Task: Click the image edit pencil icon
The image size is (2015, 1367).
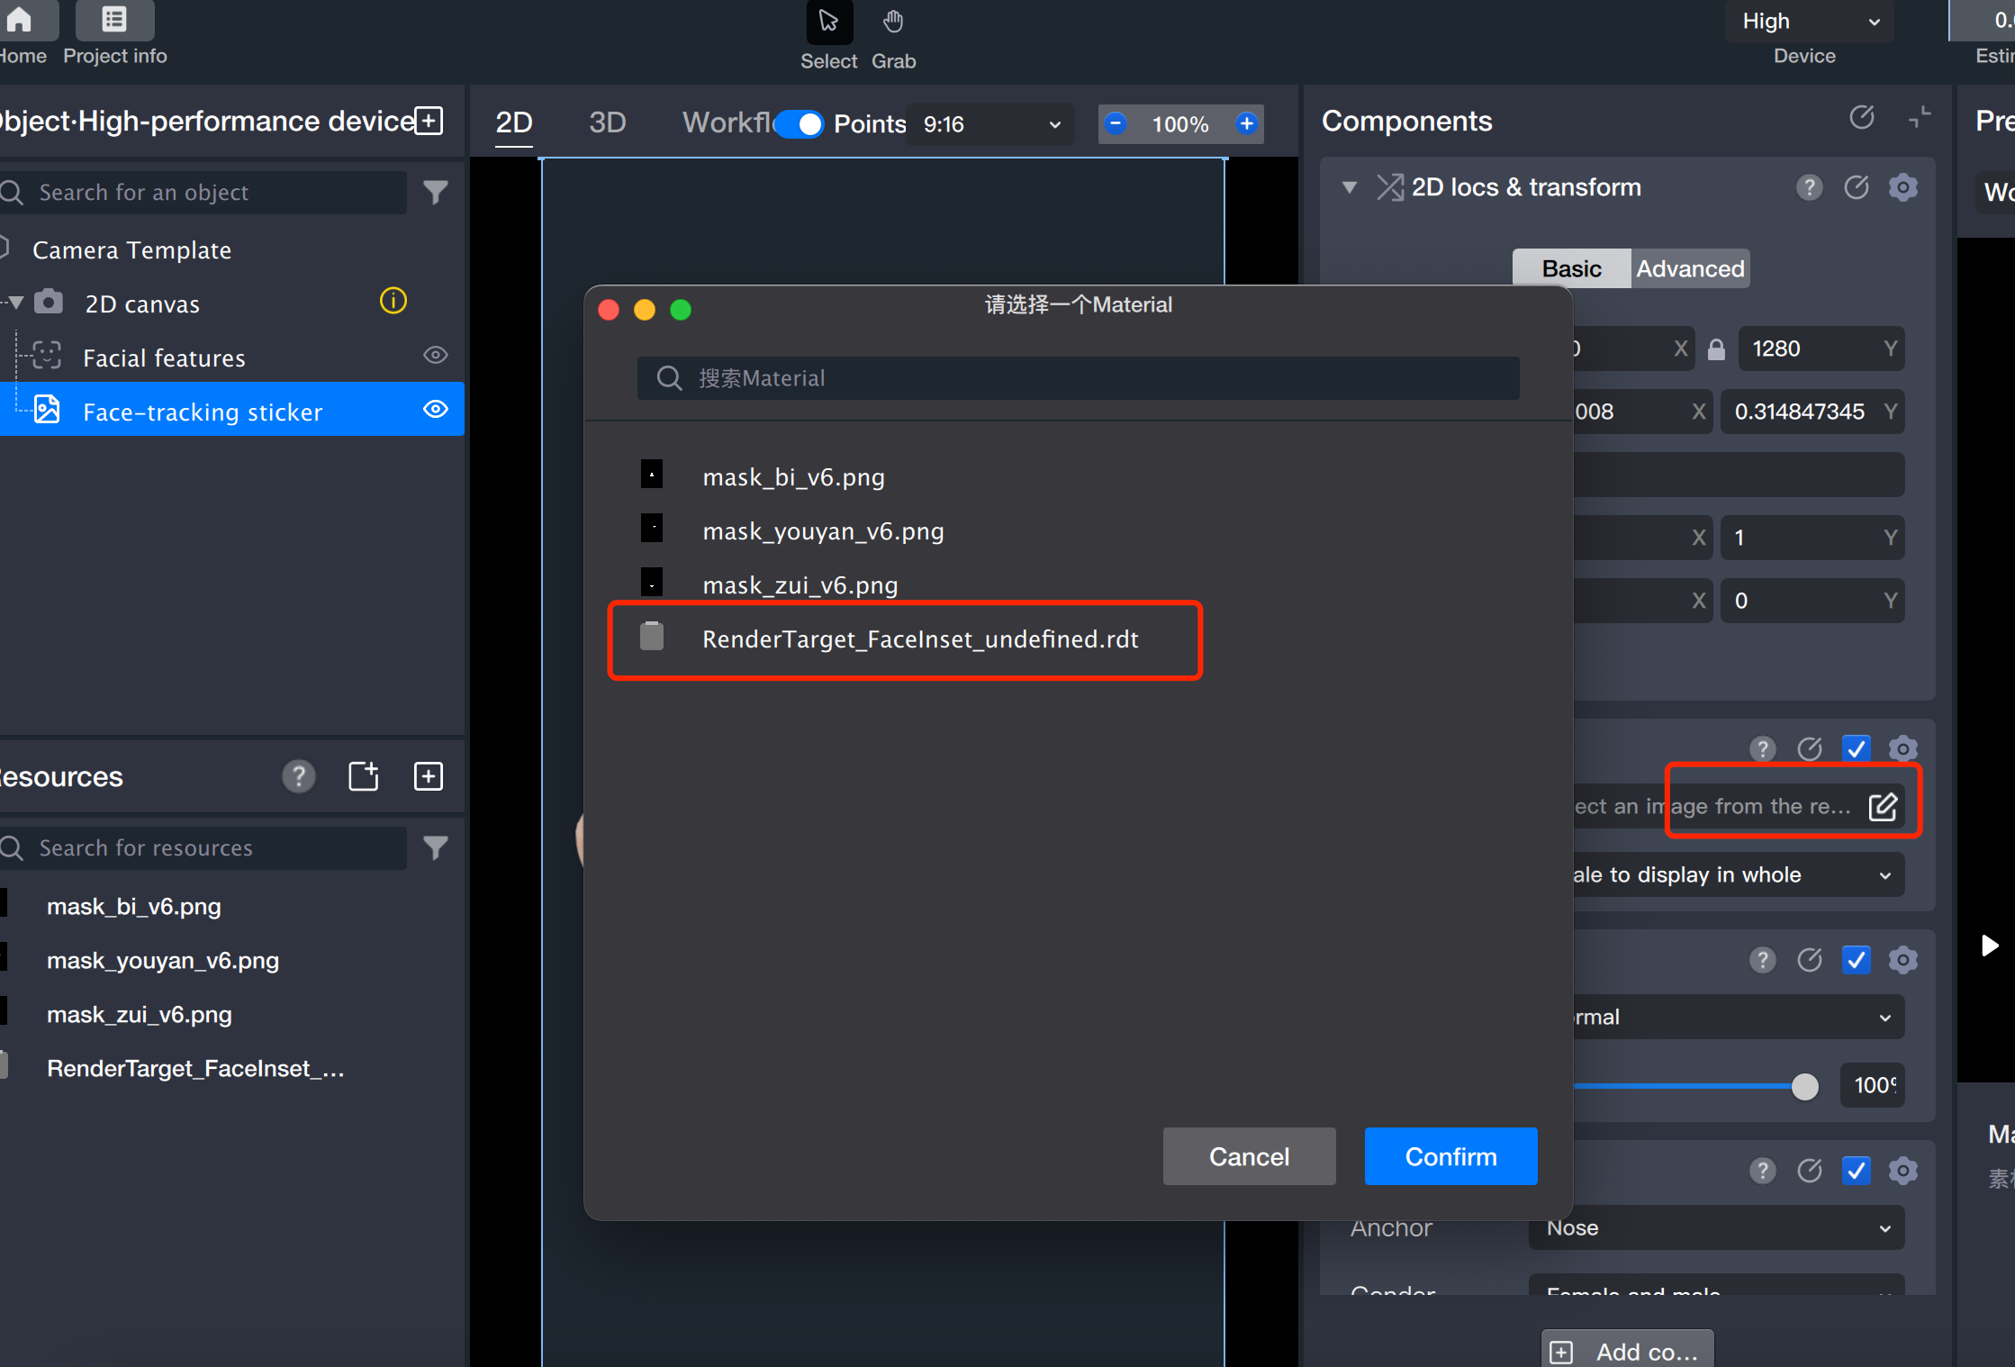Action: (1883, 806)
